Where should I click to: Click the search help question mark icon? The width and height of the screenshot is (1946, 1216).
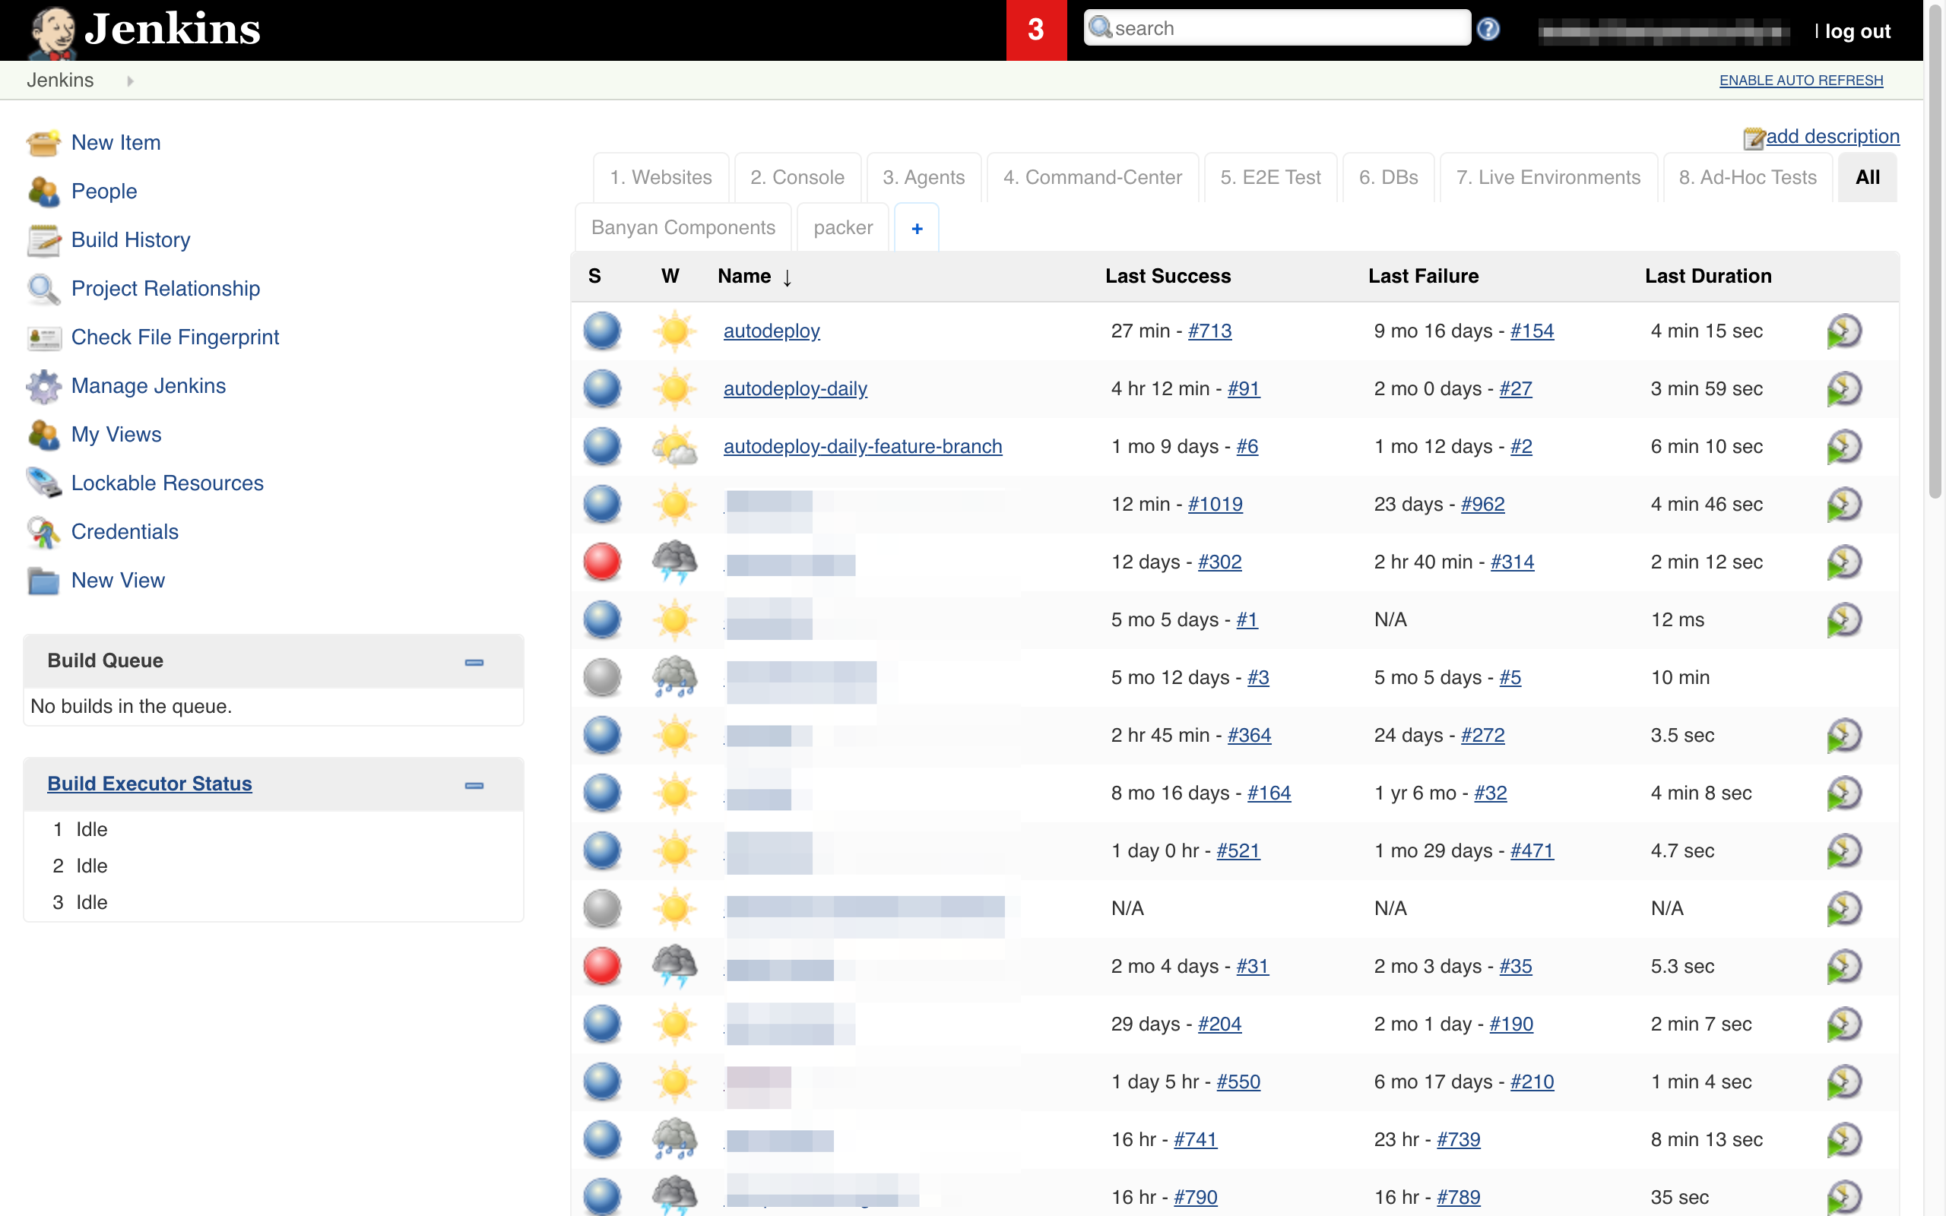(1488, 30)
